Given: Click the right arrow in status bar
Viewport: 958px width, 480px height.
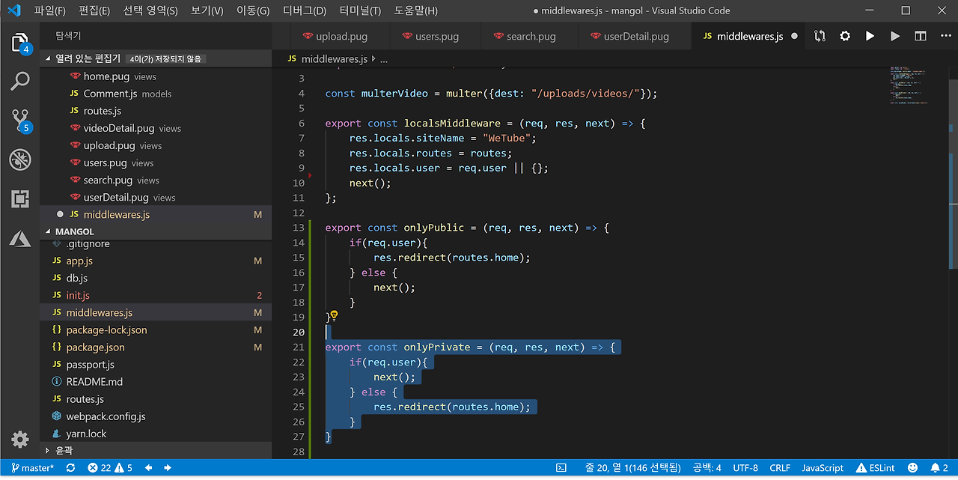Looking at the screenshot, I should (168, 468).
